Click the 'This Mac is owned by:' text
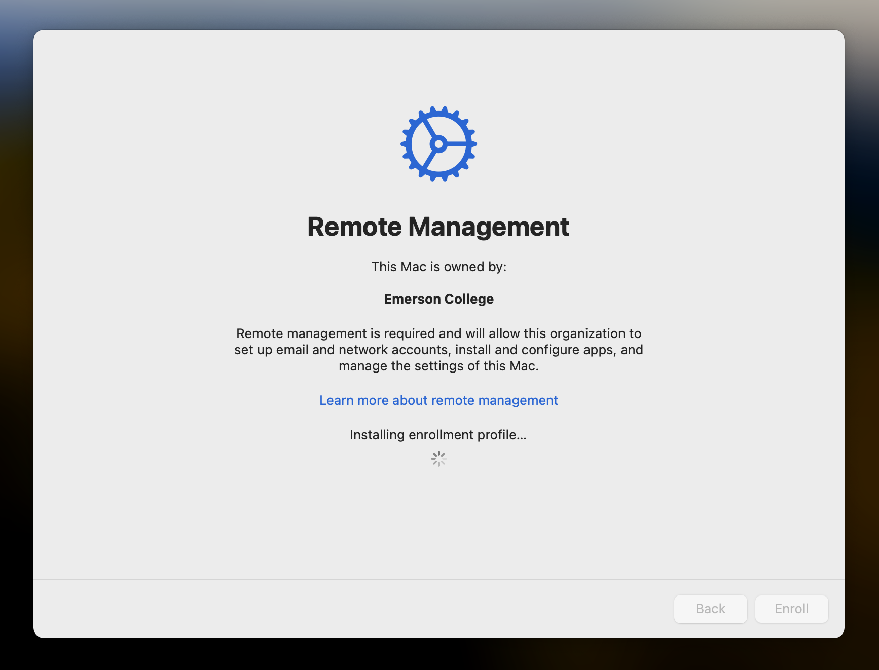The width and height of the screenshot is (879, 670). [x=438, y=267]
